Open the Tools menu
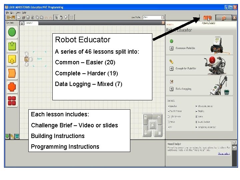The image size is (240, 180). coord(18,13)
